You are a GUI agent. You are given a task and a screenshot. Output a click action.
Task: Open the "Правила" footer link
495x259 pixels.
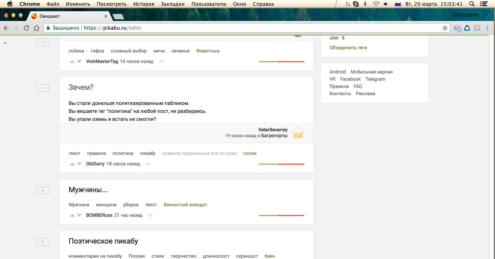pyautogui.click(x=339, y=86)
